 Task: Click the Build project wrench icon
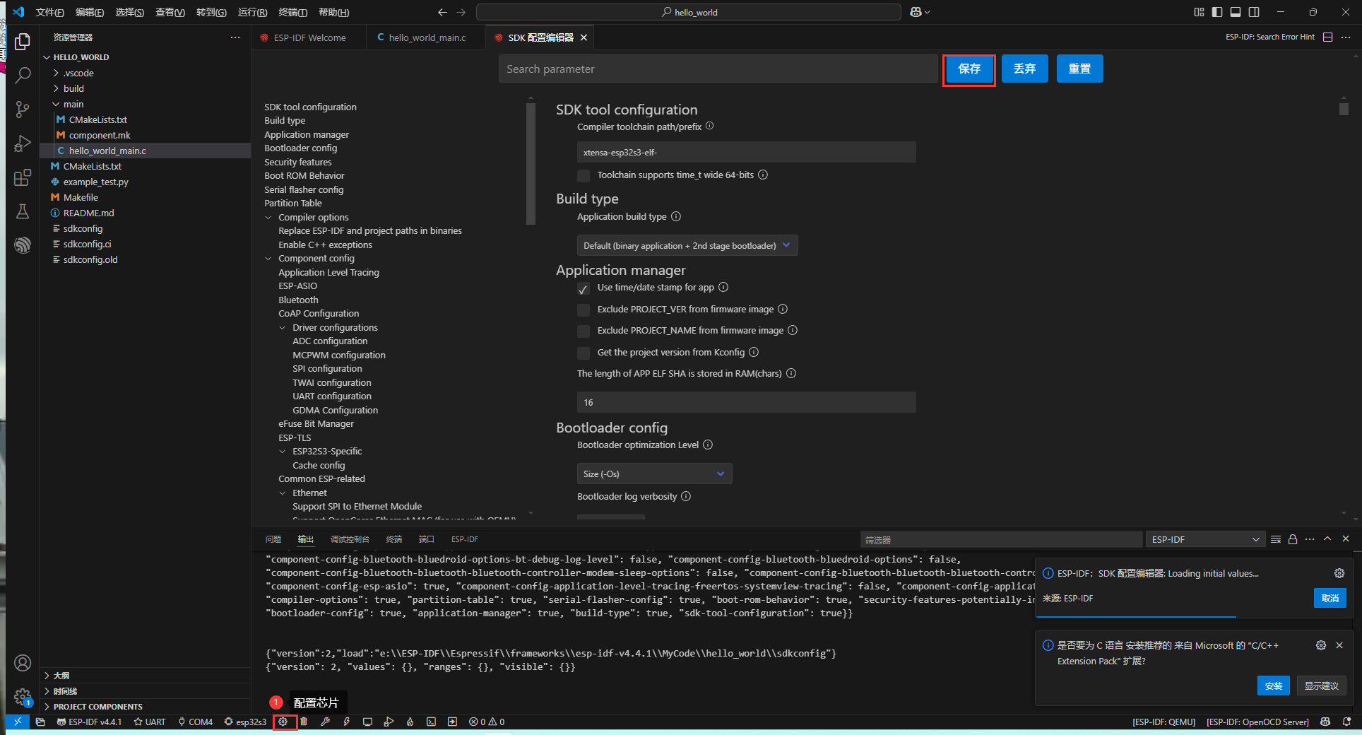[x=325, y=722]
